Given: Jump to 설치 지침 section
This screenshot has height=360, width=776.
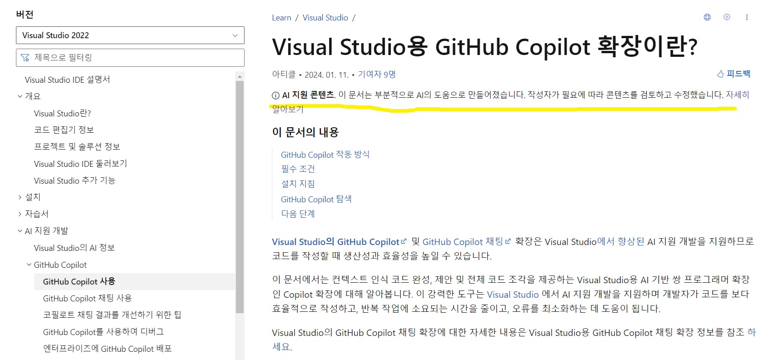Looking at the screenshot, I should tap(298, 184).
